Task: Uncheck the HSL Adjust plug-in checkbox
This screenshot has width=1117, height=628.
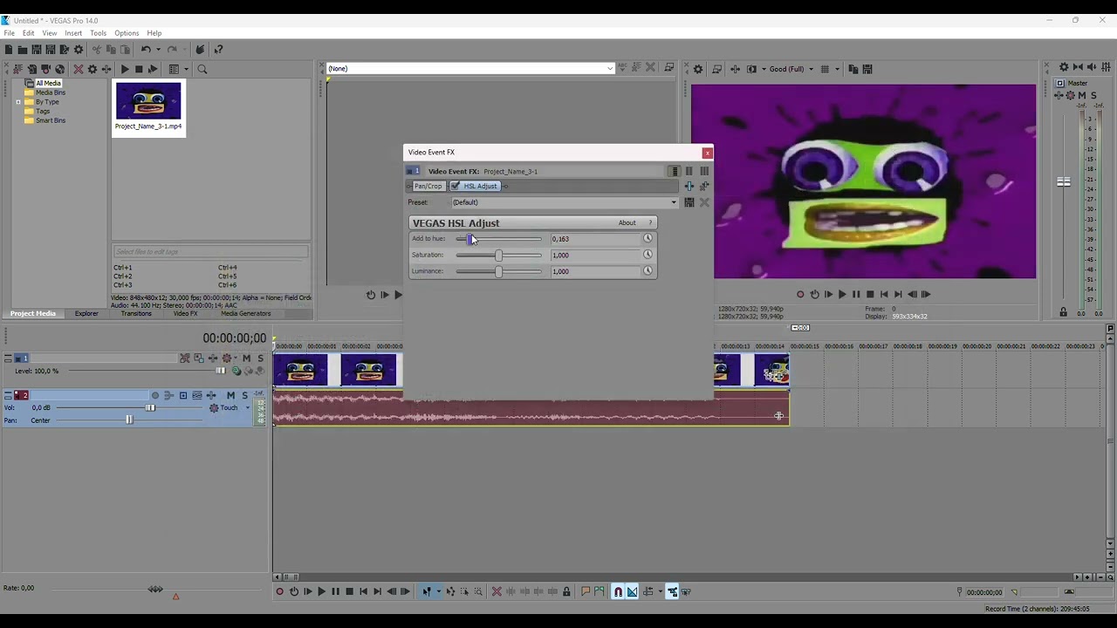Action: pyautogui.click(x=456, y=186)
